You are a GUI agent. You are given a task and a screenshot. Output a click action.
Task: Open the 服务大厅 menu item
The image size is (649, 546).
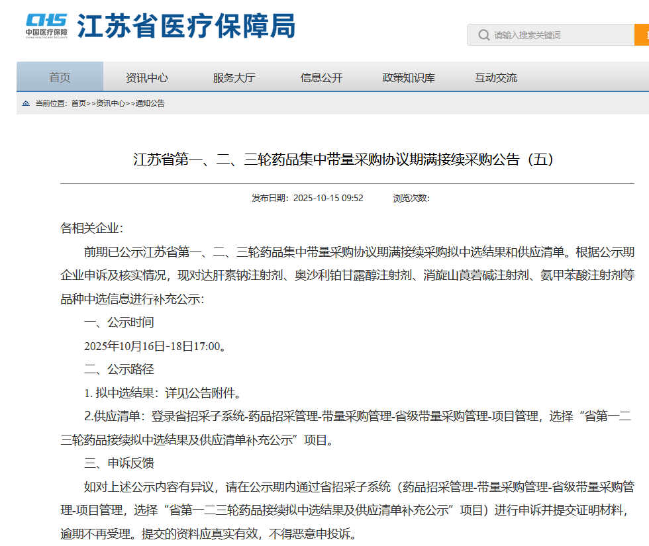tap(234, 77)
